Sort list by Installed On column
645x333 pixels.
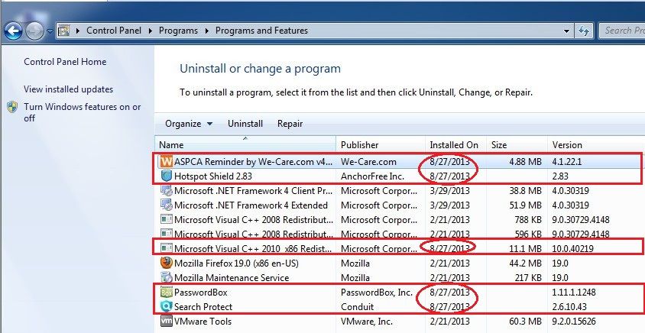(x=455, y=144)
